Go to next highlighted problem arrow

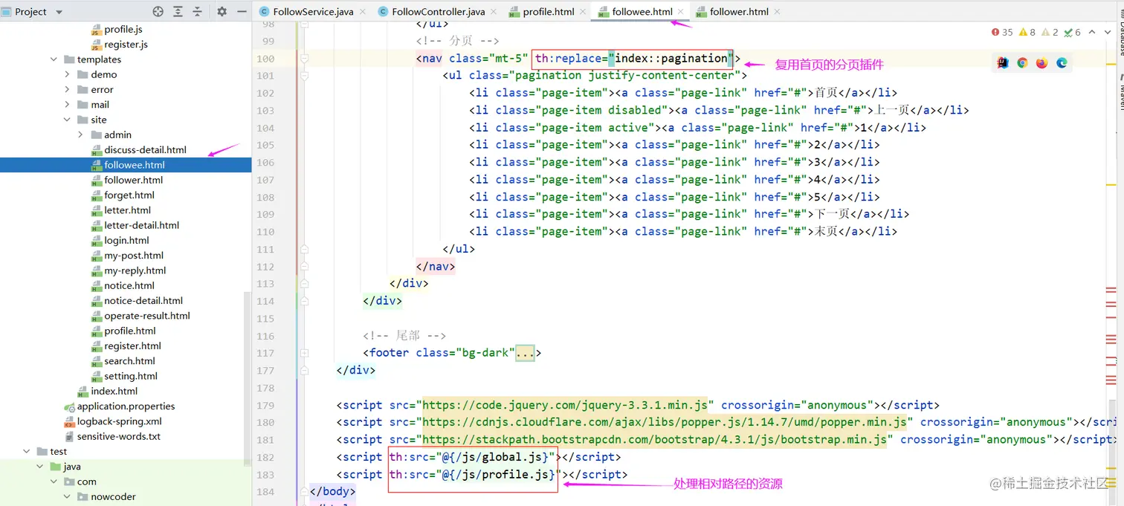[1108, 32]
